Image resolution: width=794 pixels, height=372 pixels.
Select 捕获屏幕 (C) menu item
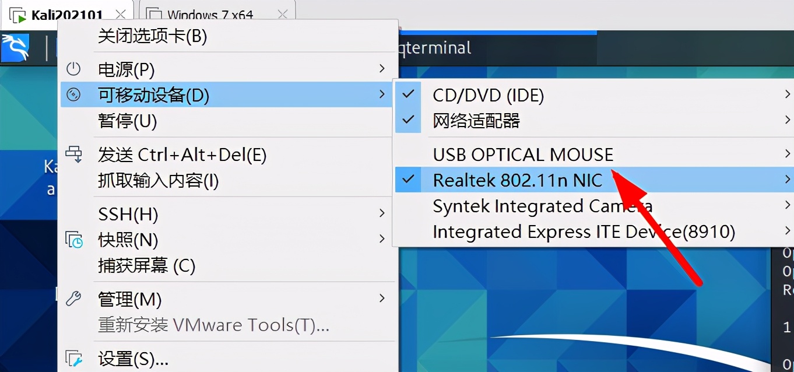click(x=146, y=266)
